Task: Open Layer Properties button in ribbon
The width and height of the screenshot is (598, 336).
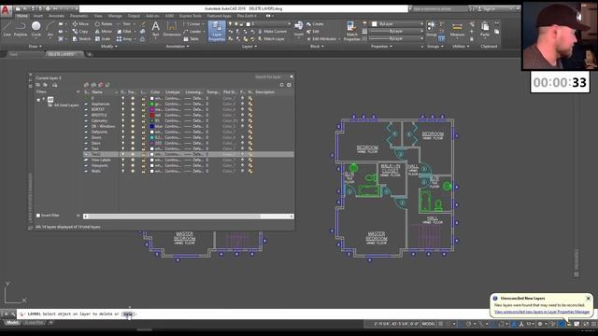Action: click(217, 31)
